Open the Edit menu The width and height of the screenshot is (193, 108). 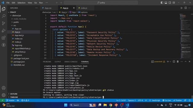[13, 3]
